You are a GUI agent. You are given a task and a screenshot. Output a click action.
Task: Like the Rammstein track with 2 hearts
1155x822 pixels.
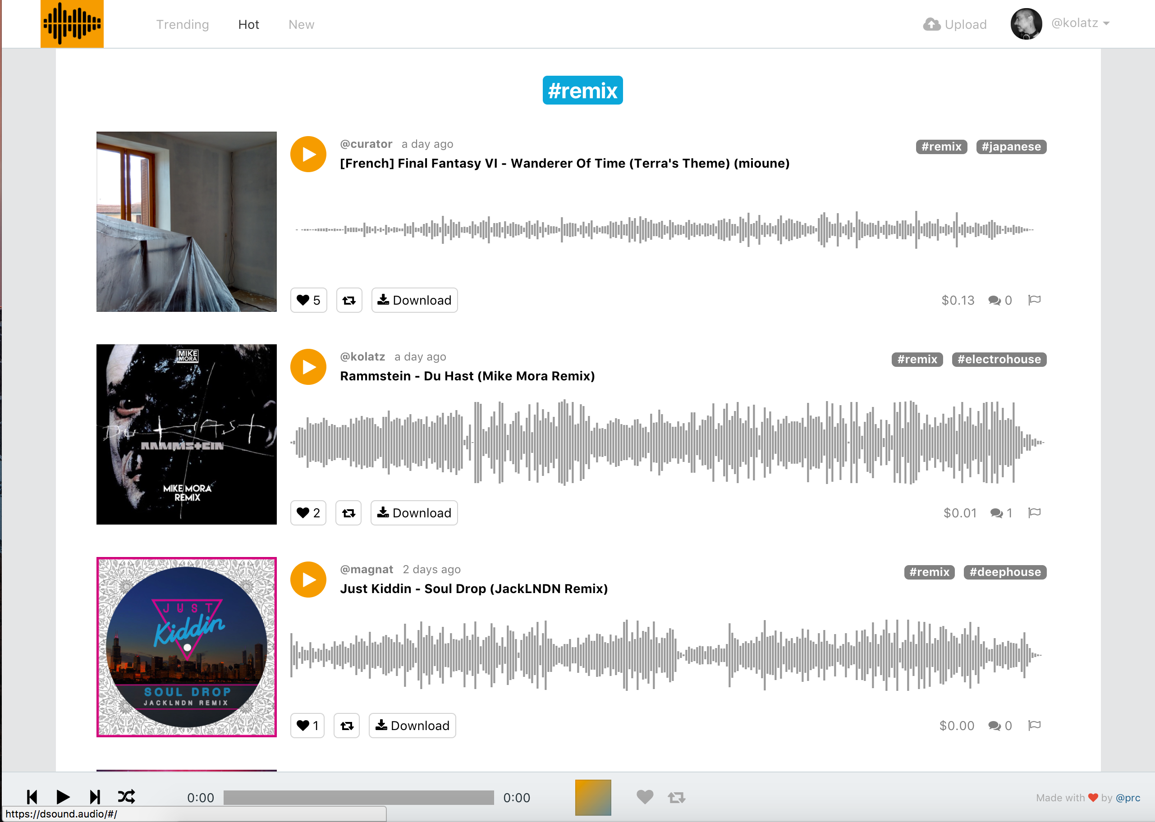[308, 513]
